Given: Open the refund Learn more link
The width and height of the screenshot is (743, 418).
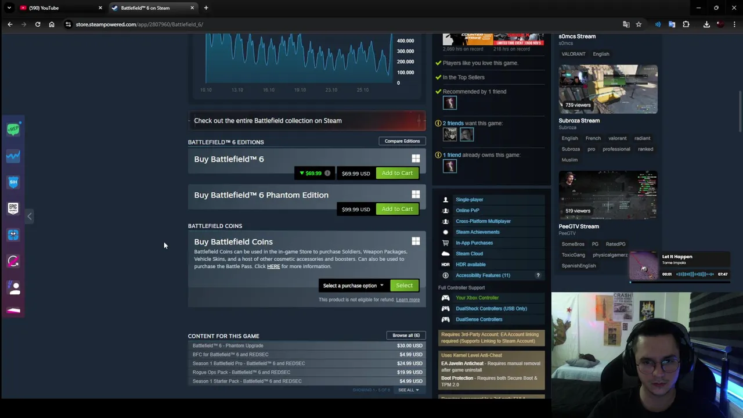Looking at the screenshot, I should pos(407,300).
